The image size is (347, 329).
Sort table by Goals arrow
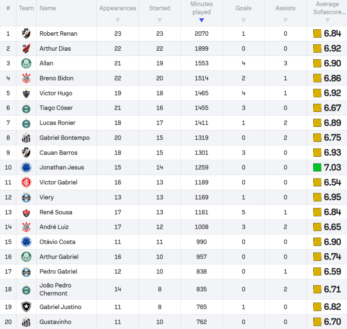click(243, 20)
